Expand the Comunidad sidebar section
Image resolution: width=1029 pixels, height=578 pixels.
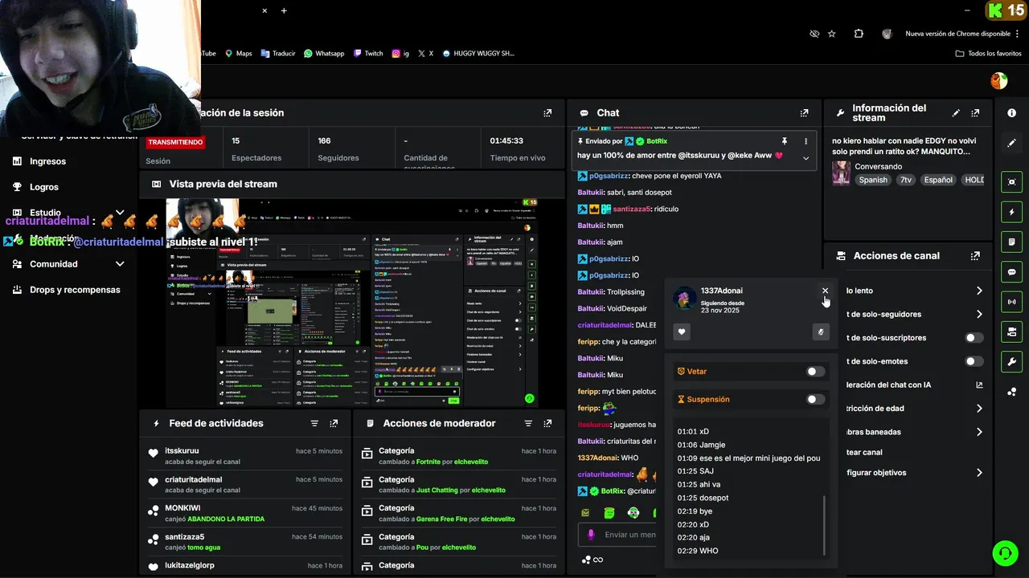[120, 264]
